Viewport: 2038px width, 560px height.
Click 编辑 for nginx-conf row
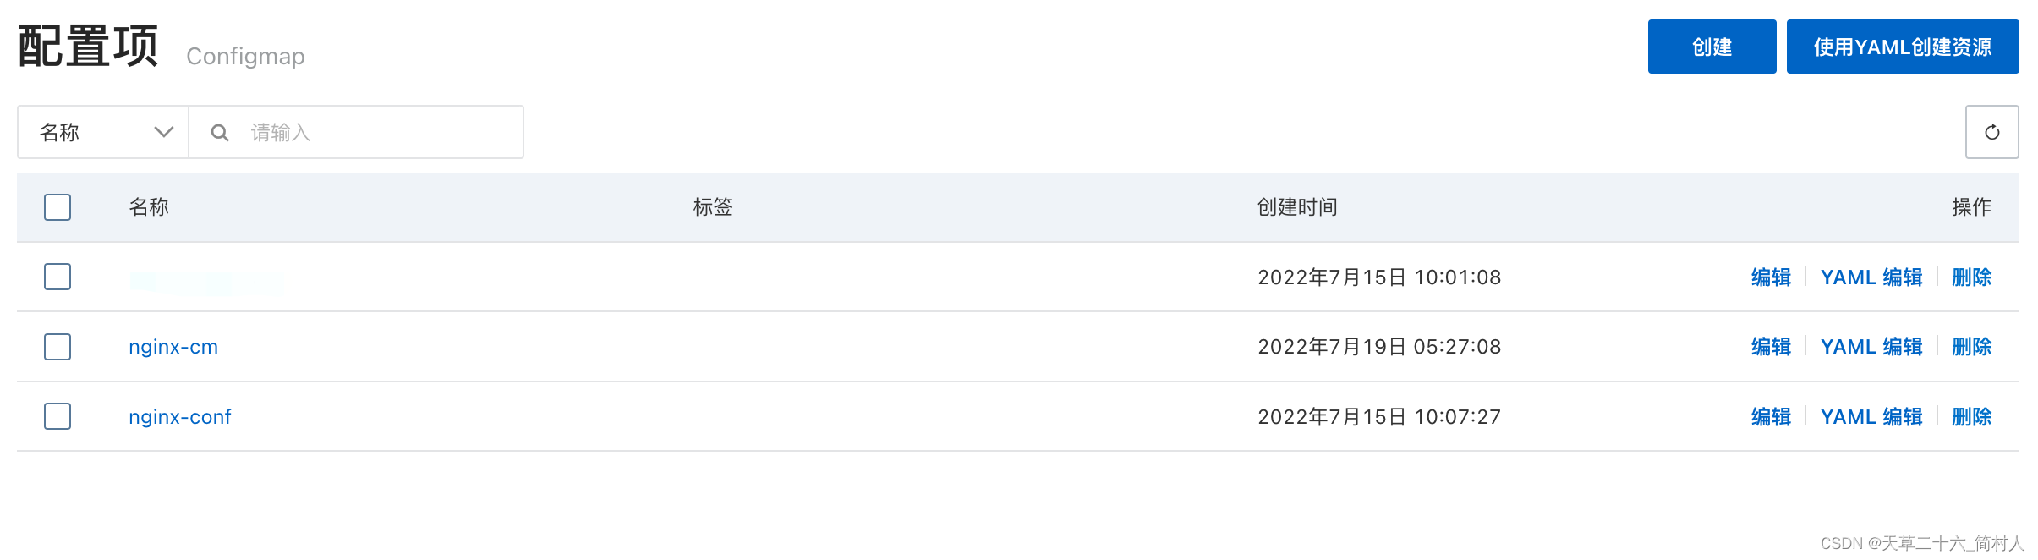pos(1771,416)
